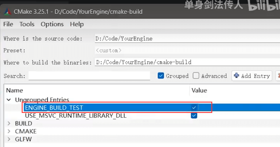Screen dimensions: 280x147
Task: Click the CMAKE group label
Action: tap(26, 131)
